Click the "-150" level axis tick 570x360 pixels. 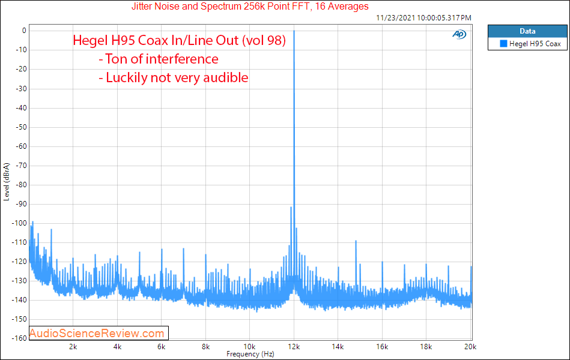[x=20, y=319]
